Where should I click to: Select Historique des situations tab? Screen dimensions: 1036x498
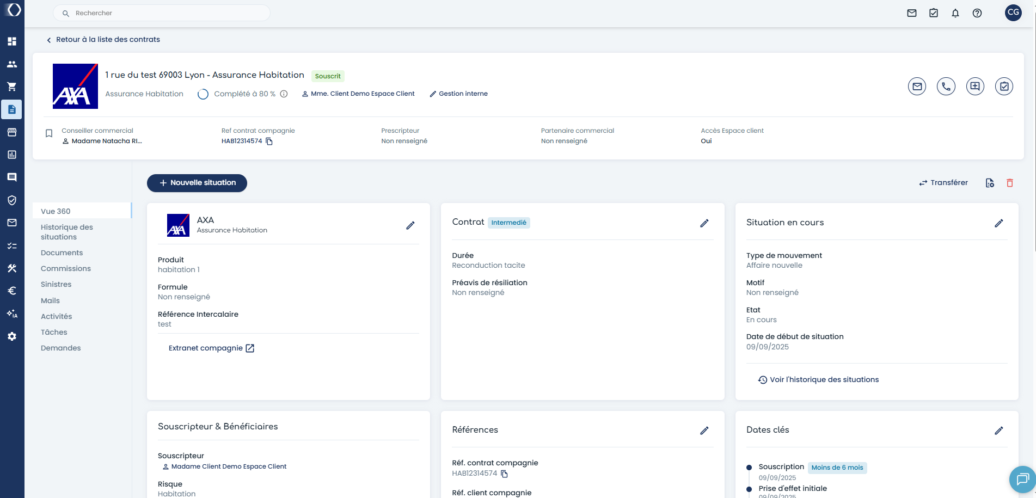tap(66, 232)
